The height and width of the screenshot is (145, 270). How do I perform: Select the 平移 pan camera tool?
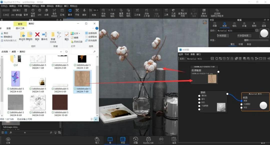pos(77,12)
